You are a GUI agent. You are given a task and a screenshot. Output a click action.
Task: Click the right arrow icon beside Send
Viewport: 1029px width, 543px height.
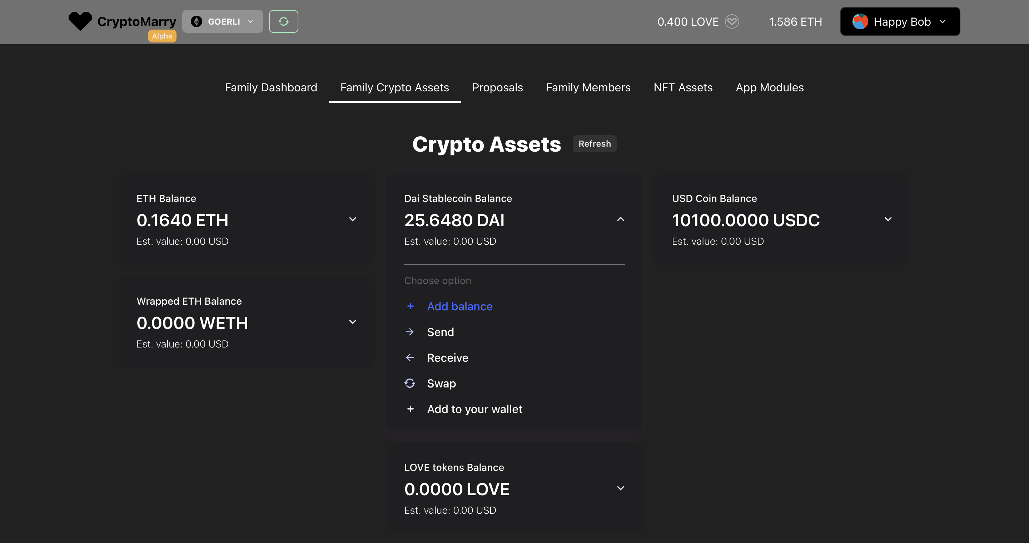(410, 332)
